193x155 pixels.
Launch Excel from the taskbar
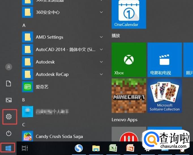point(113,148)
